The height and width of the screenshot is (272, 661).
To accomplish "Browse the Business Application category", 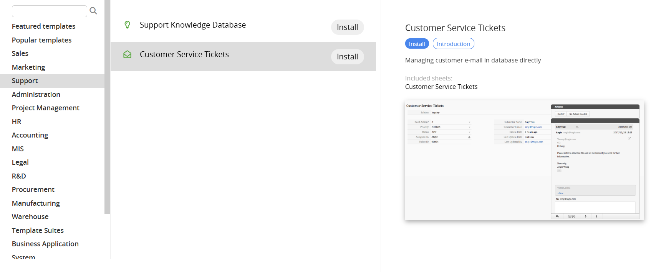I will pos(45,244).
